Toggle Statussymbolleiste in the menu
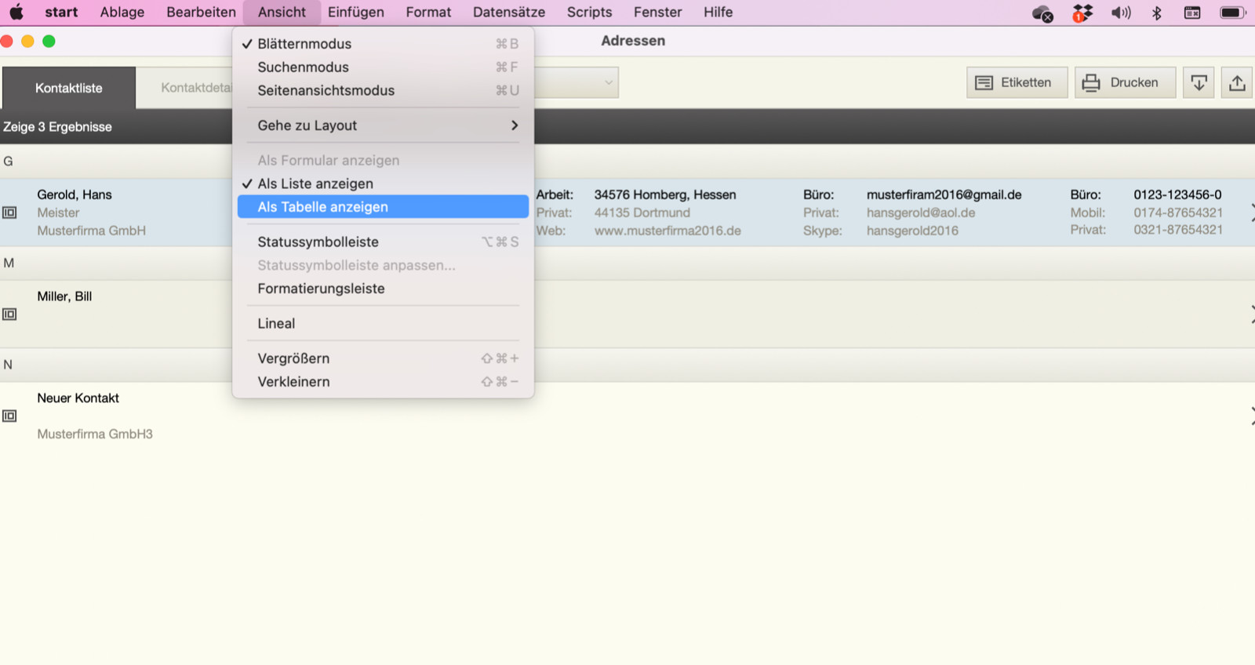Screen dimensions: 1255x665 click(x=384, y=242)
